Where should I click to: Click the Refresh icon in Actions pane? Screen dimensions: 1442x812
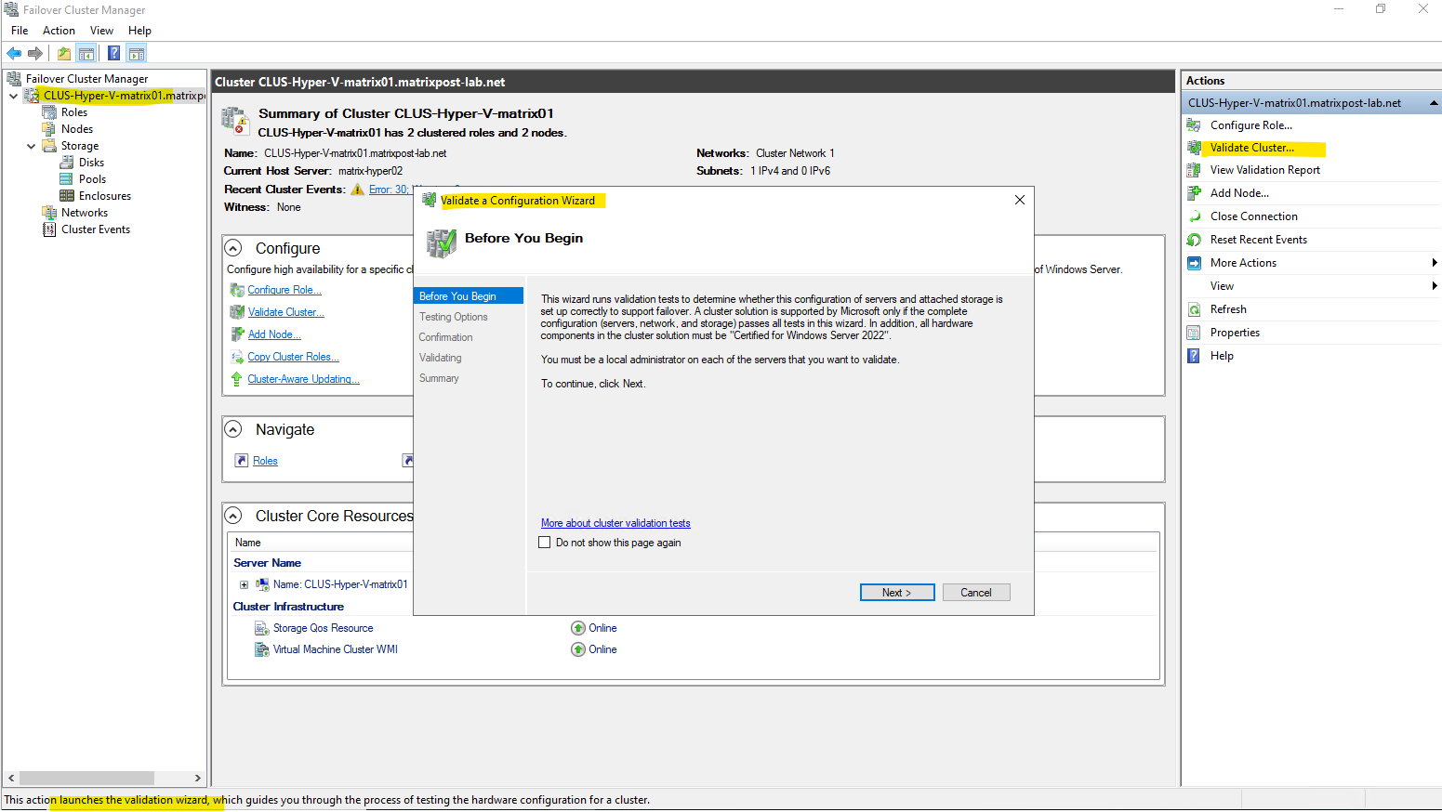pyautogui.click(x=1194, y=309)
